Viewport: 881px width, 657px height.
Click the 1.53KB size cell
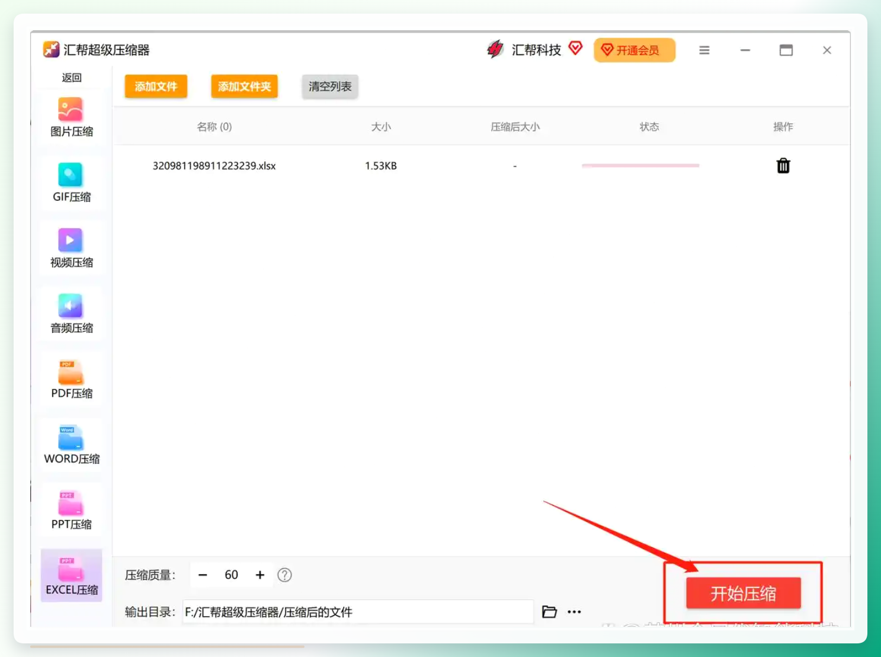pos(381,166)
